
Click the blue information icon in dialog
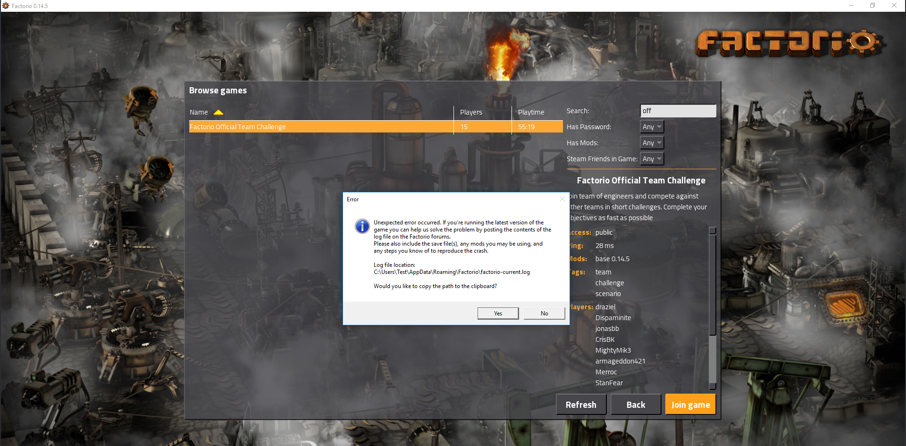pyautogui.click(x=362, y=226)
